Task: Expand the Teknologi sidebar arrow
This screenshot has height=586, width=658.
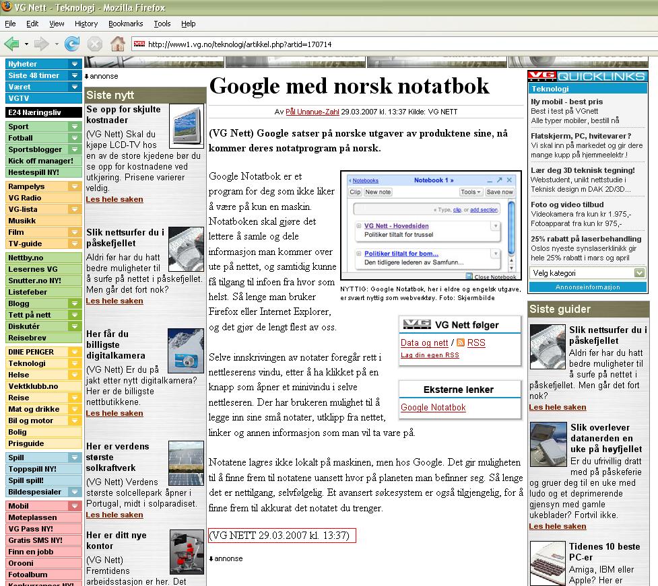Action: 75,363
